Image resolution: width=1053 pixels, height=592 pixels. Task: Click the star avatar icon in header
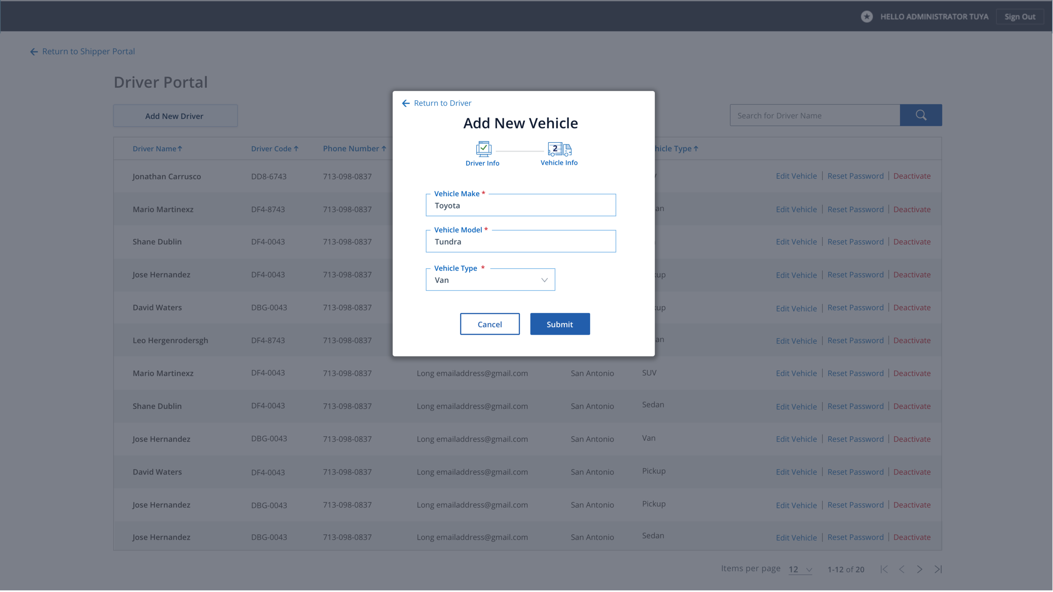(867, 16)
